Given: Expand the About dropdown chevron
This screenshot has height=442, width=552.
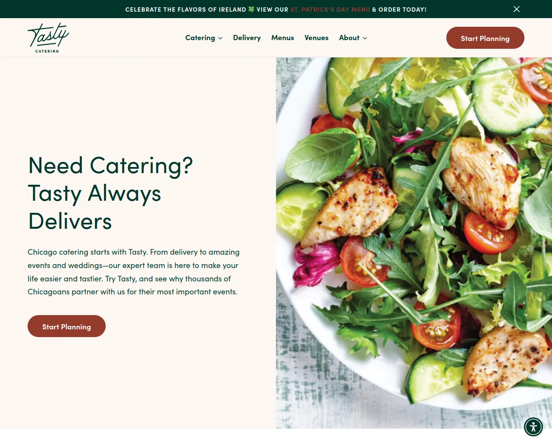Looking at the screenshot, I should point(365,38).
